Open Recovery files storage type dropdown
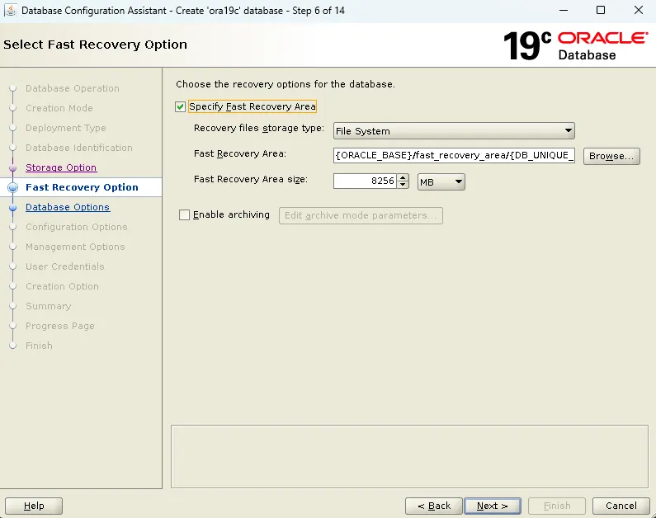 tap(454, 131)
